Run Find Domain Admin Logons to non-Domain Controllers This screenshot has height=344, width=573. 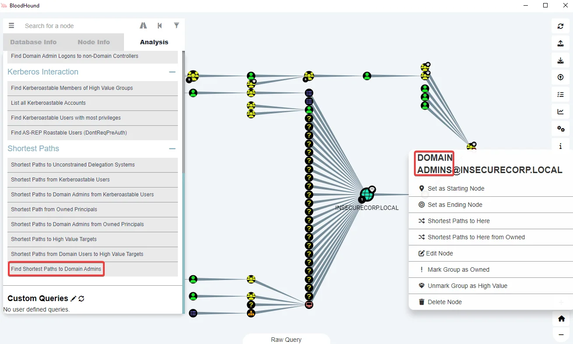point(93,56)
